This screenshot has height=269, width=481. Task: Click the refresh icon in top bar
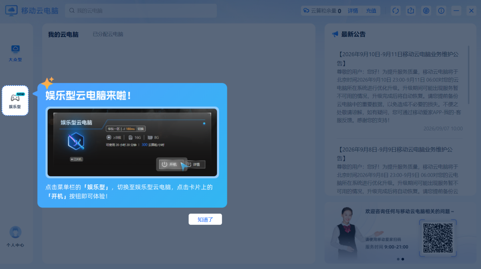396,11
